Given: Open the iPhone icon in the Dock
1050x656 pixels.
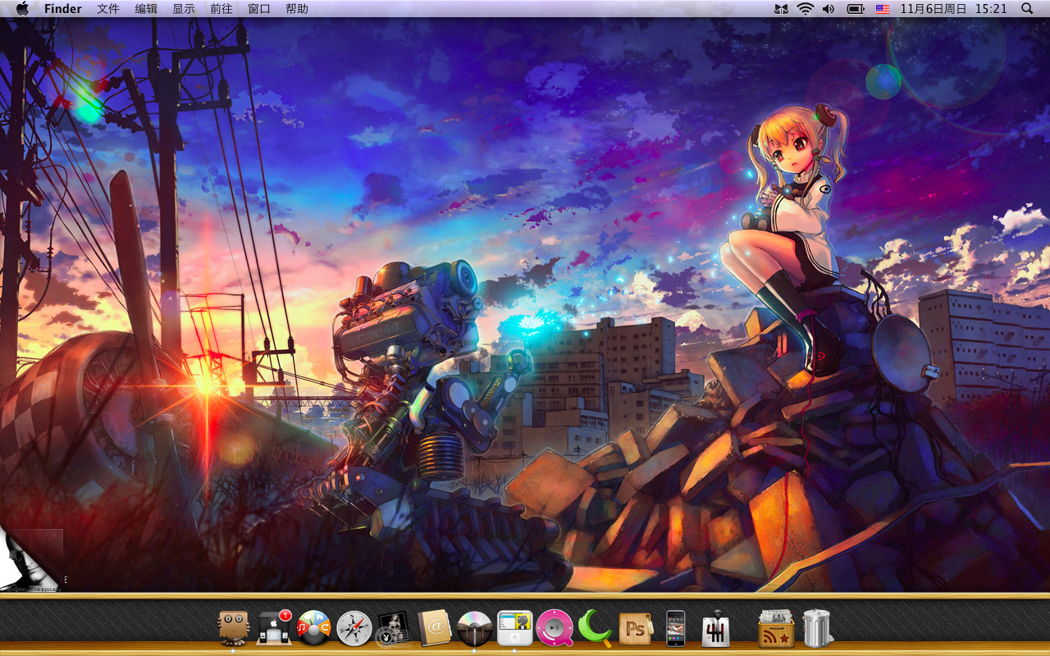Looking at the screenshot, I should [675, 628].
